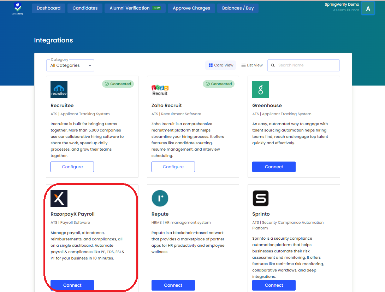Go to the Candidates tab
Image resolution: width=385 pixels, height=292 pixels.
point(85,8)
